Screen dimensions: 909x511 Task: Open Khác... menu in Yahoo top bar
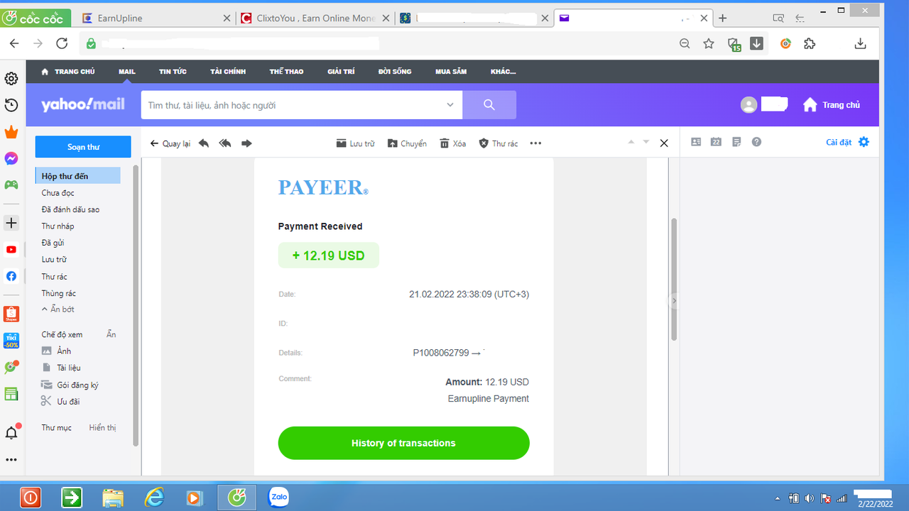tap(503, 72)
